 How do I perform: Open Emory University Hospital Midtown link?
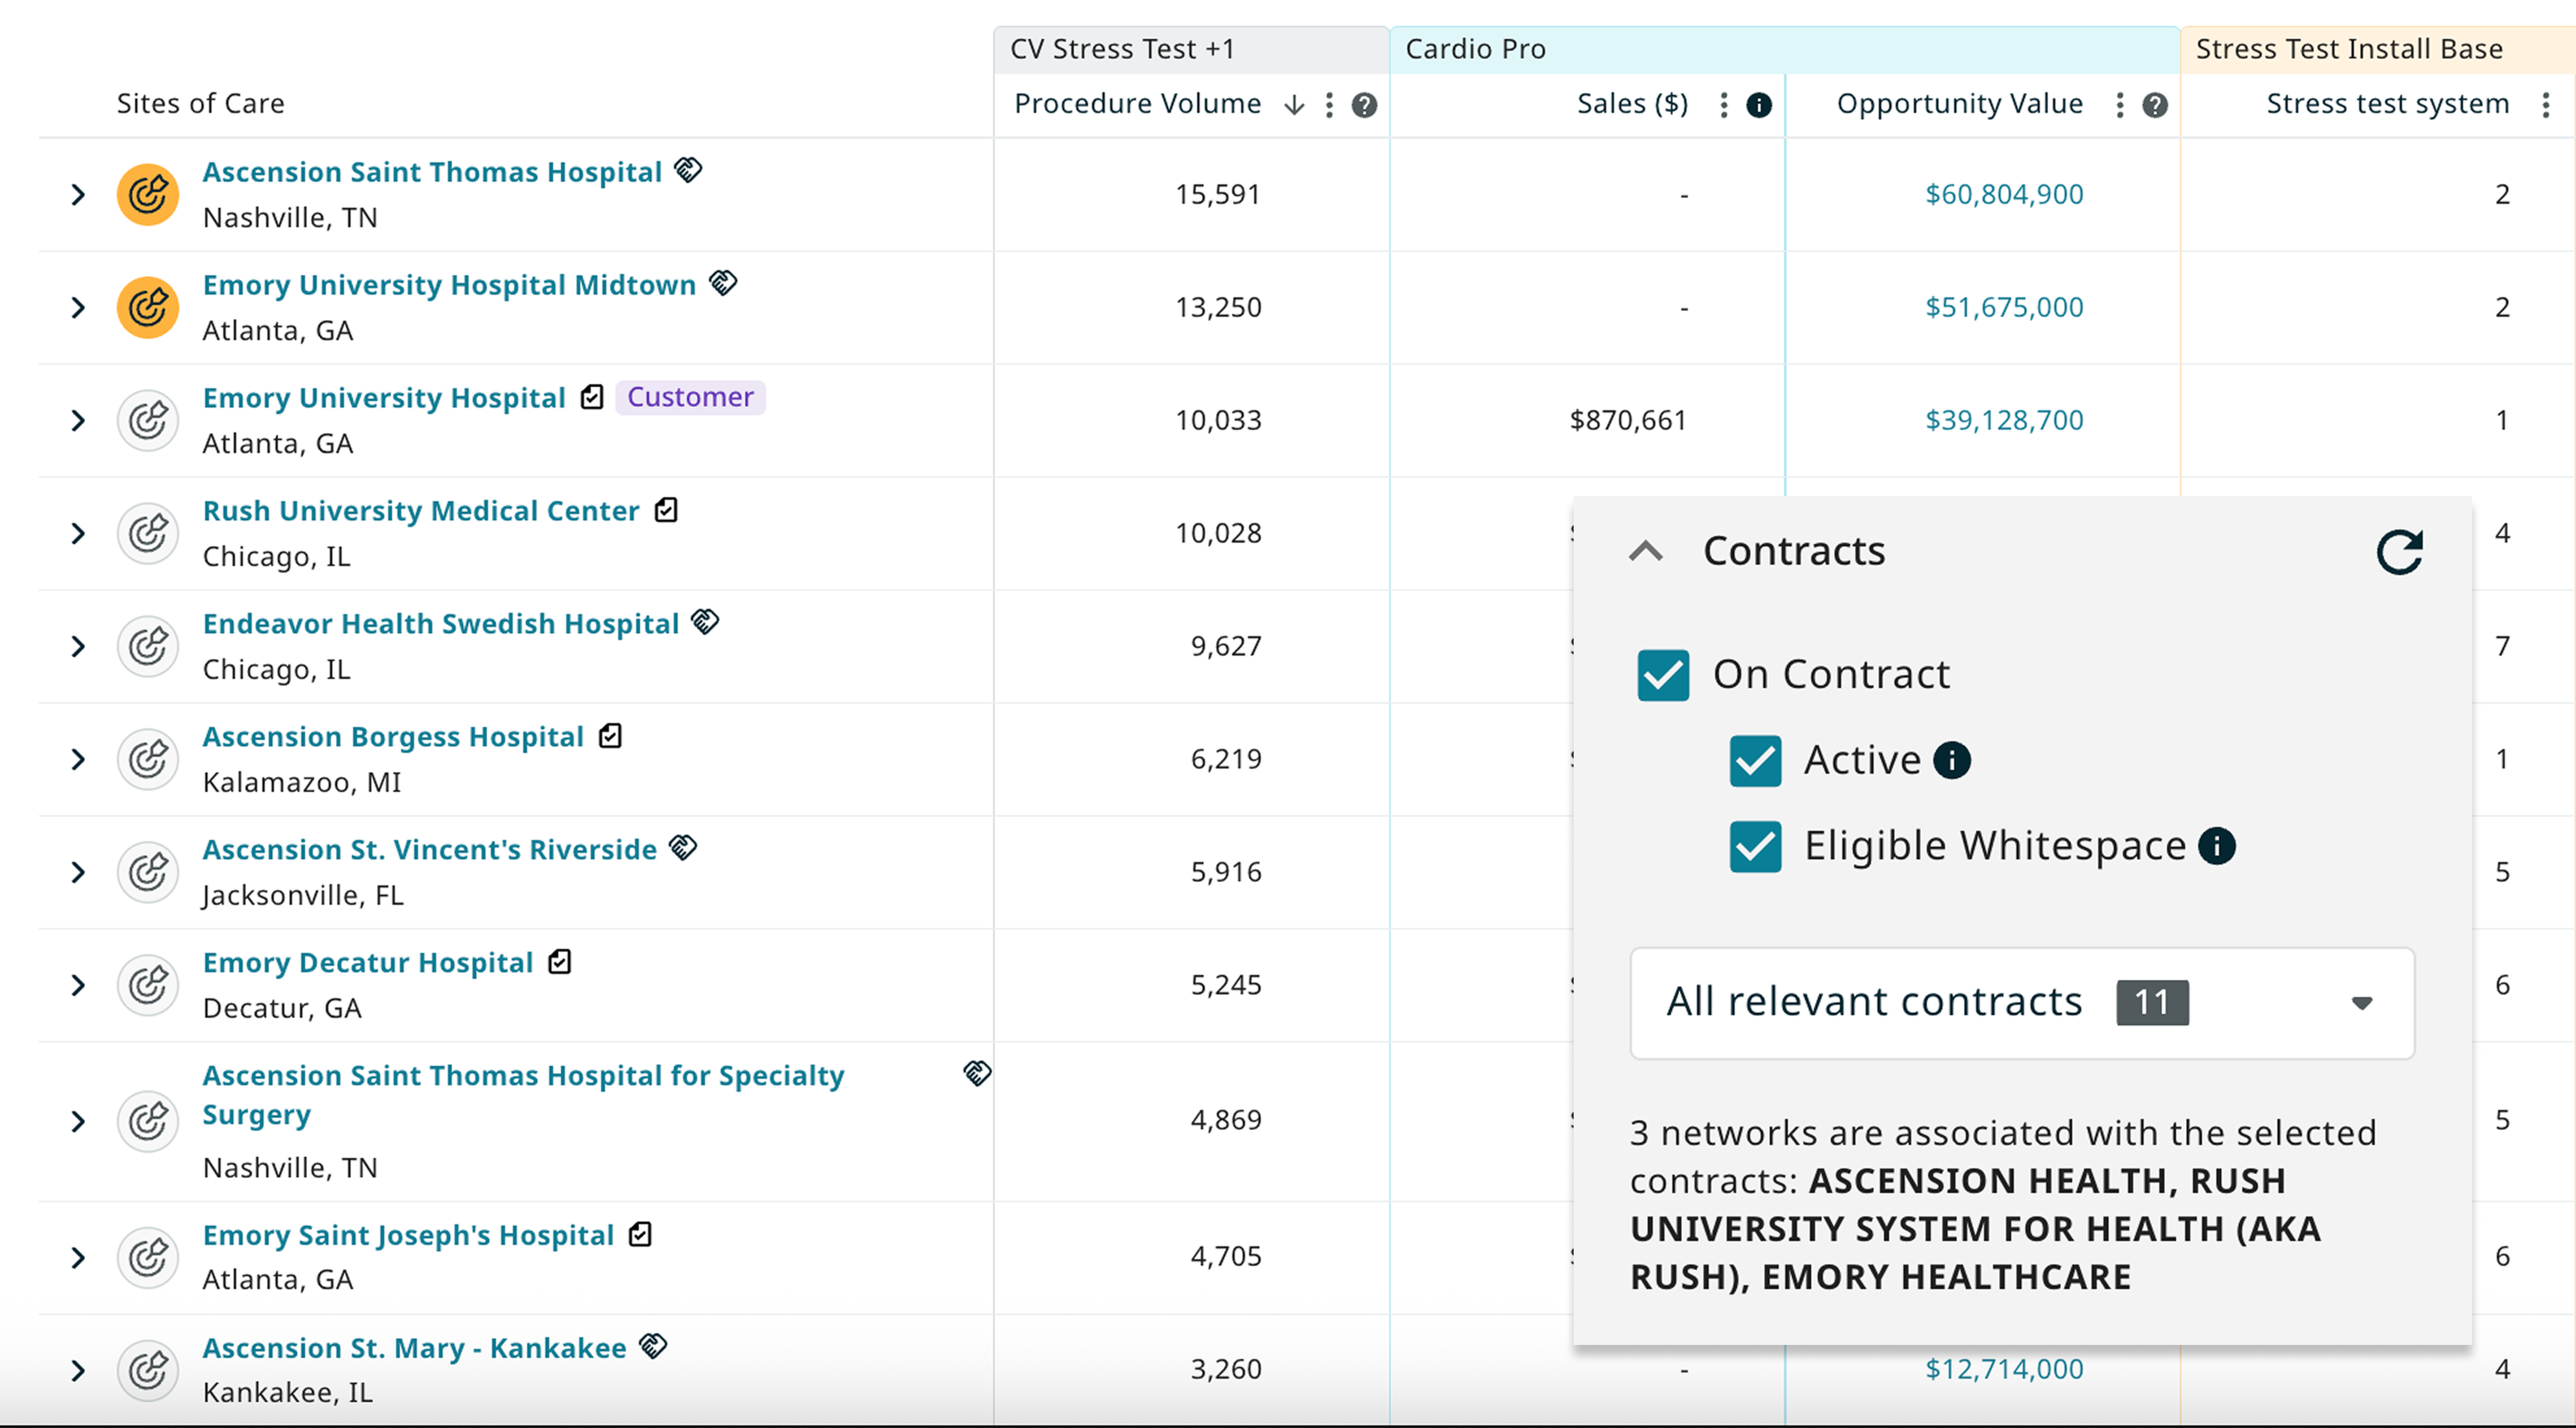[449, 285]
